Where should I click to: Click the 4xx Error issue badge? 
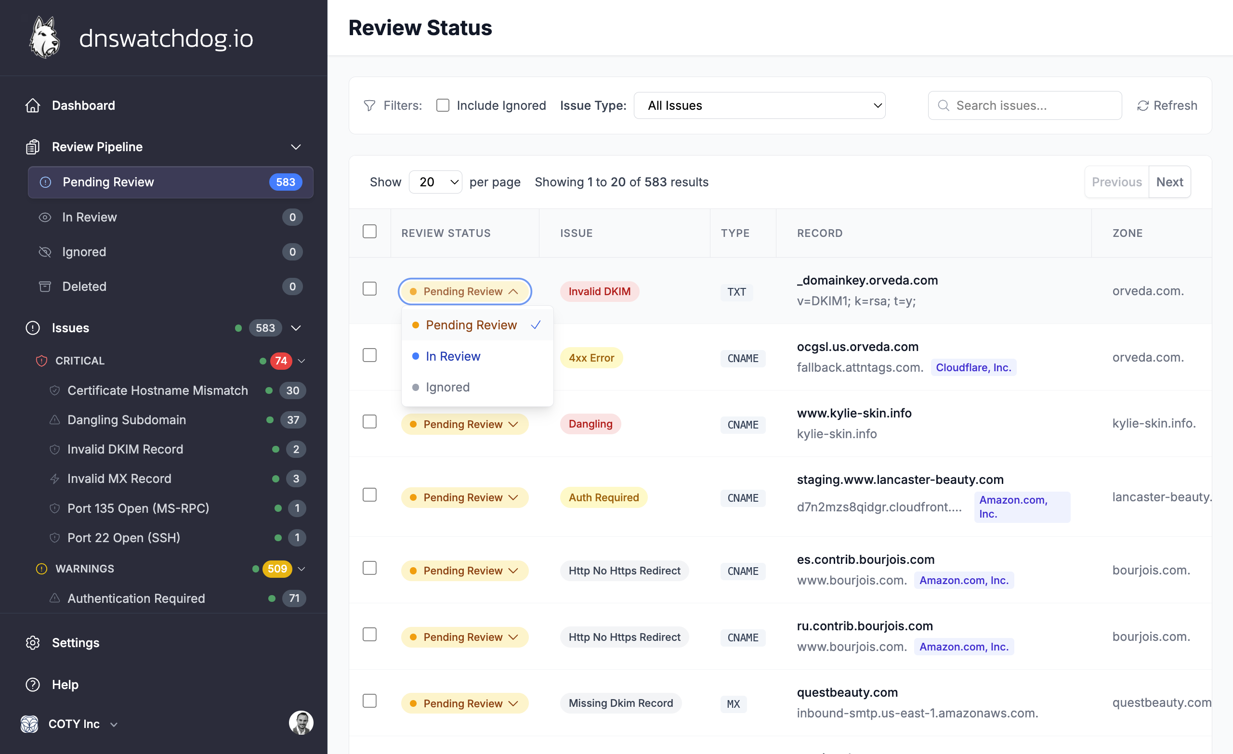591,358
